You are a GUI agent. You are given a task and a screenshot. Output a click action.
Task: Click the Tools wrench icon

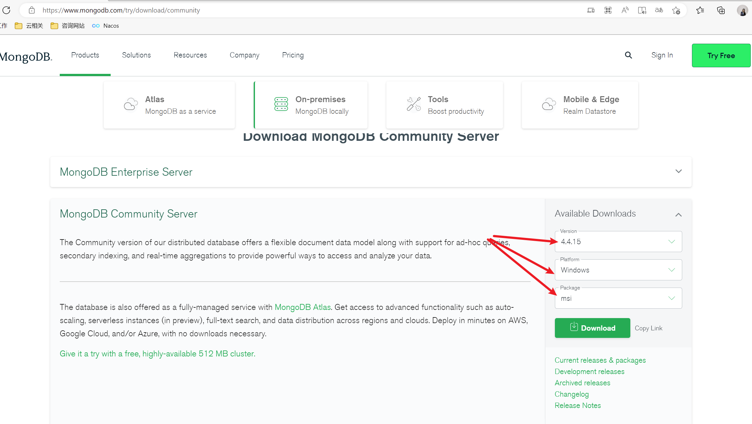click(414, 104)
